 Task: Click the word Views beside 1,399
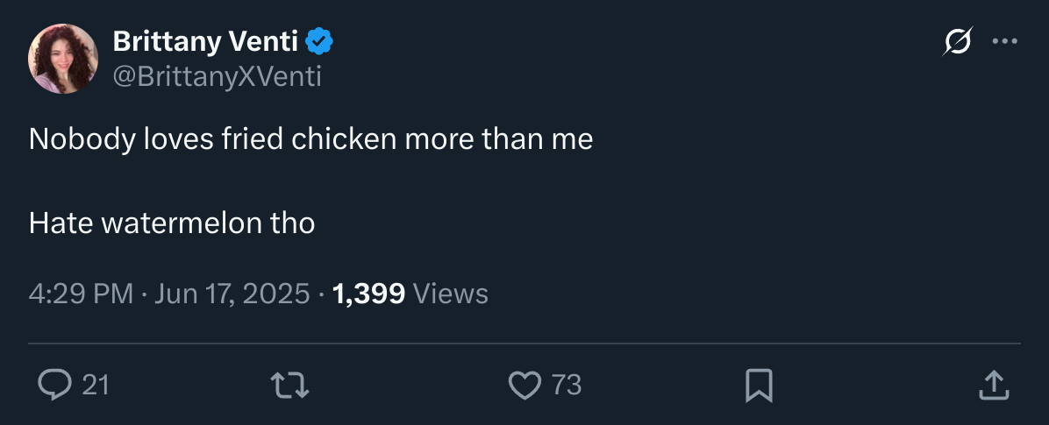450,294
